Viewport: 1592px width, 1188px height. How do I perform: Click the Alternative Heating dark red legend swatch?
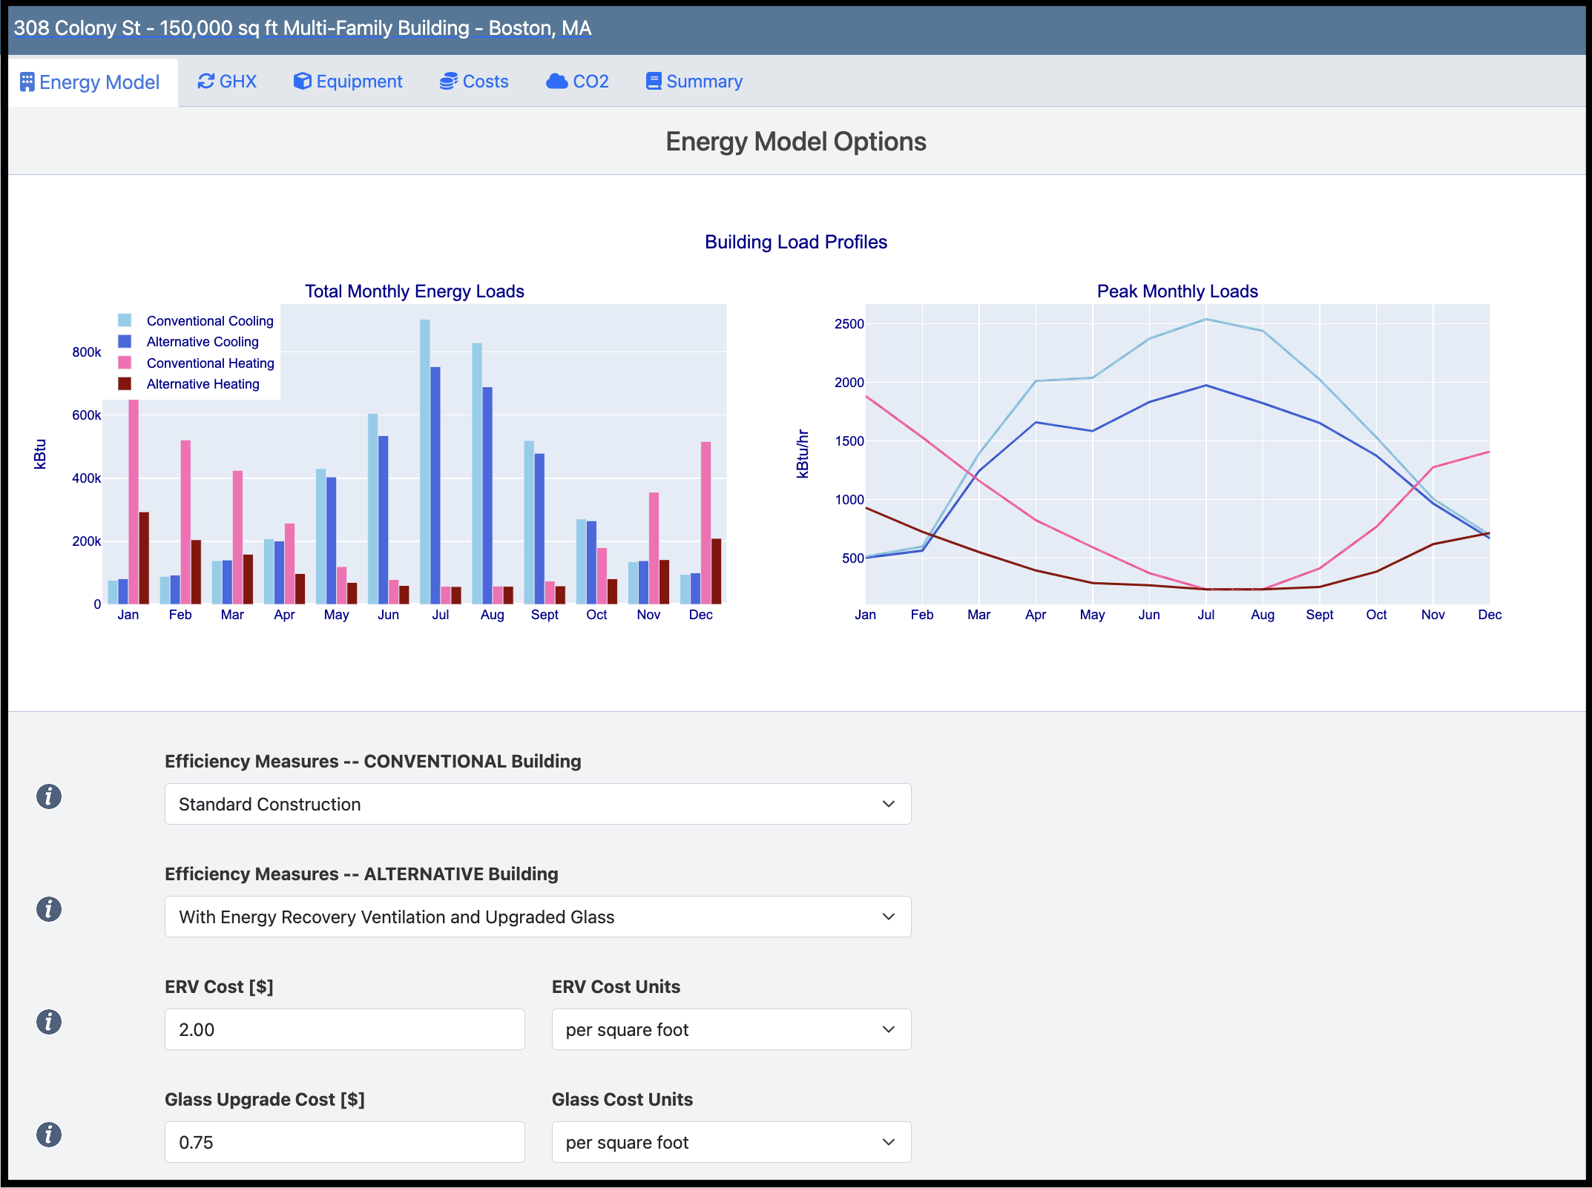tap(125, 384)
